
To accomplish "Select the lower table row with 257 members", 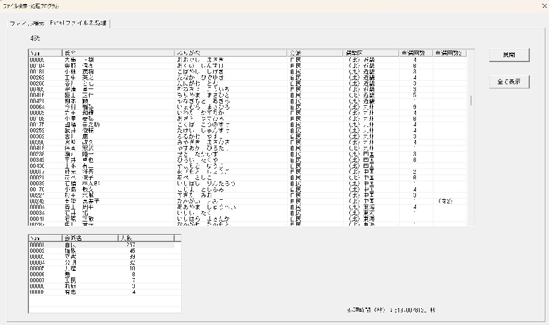I will (101, 245).
